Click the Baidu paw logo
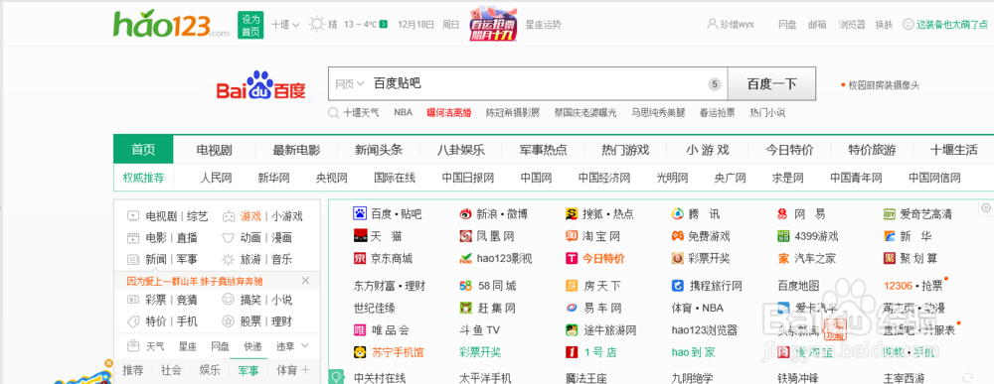Image resolution: width=994 pixels, height=384 pixels. point(260,85)
